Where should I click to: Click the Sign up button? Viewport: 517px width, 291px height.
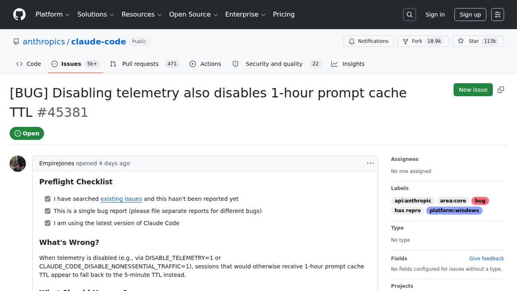pyautogui.click(x=470, y=14)
